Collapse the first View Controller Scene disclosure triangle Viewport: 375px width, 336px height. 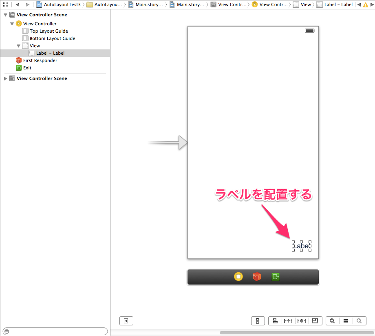click(4, 14)
